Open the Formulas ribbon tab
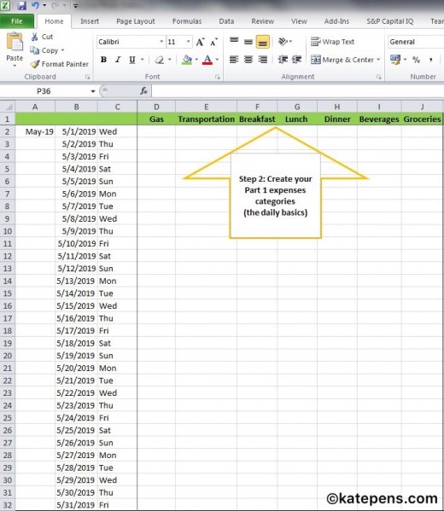 coord(187,21)
